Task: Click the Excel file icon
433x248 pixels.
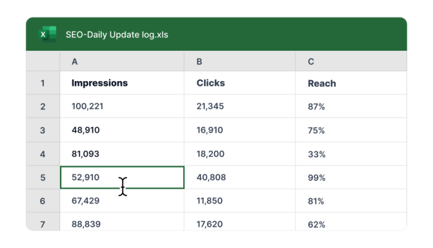Action: tap(48, 35)
